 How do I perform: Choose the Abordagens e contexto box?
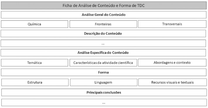(172, 62)
